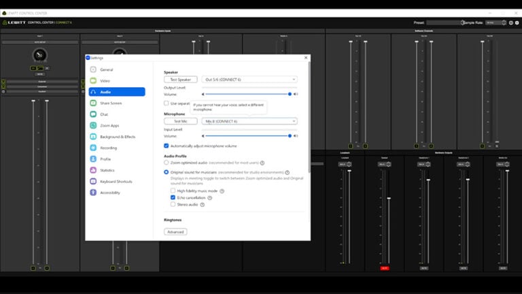Click the Speaker output fader handle in Lewitt

coord(389,198)
